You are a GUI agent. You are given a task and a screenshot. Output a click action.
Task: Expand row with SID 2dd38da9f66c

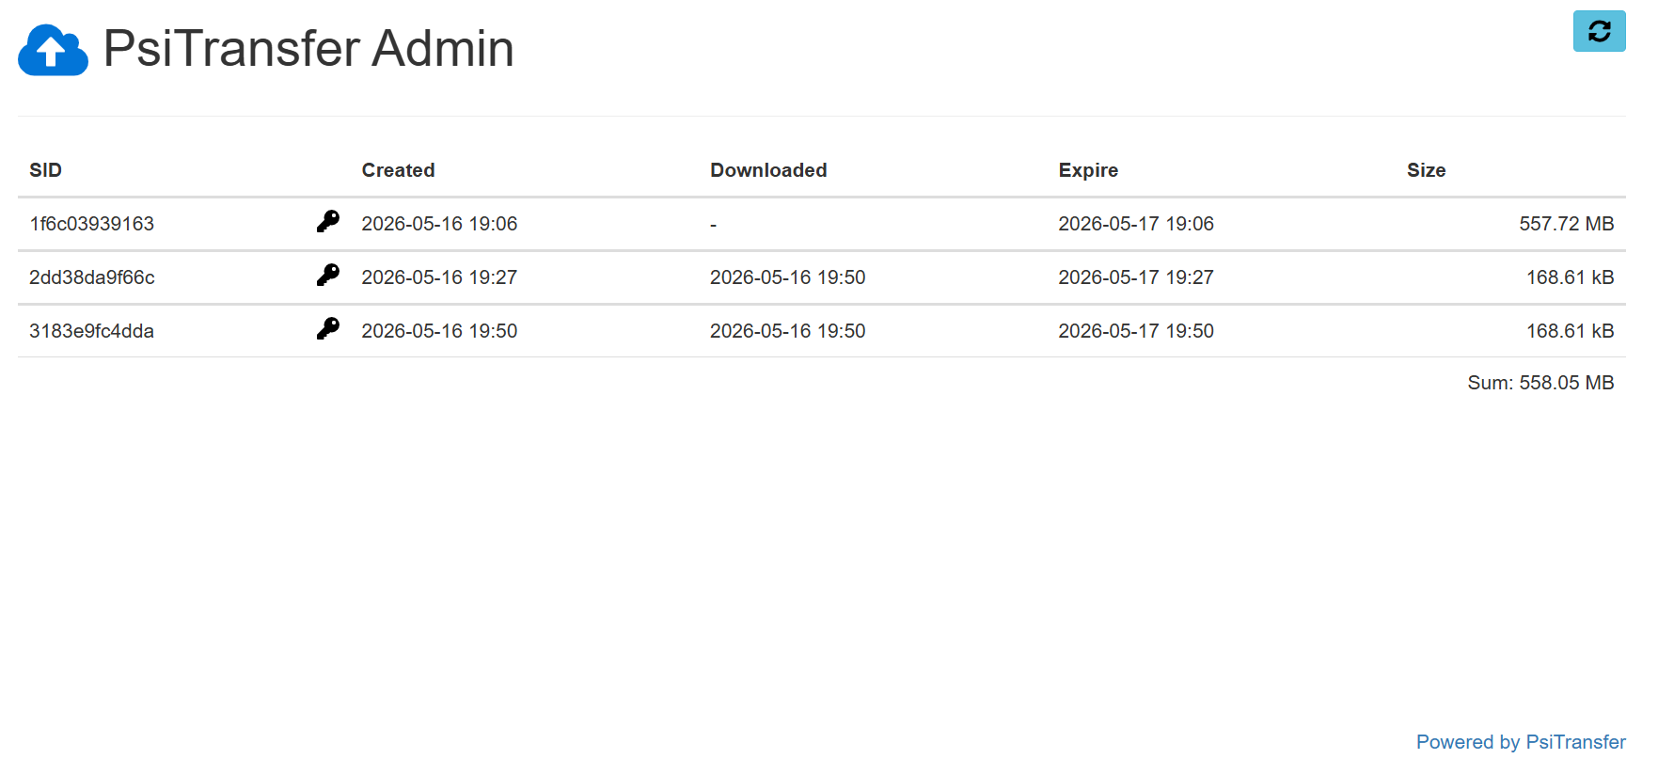(x=821, y=277)
